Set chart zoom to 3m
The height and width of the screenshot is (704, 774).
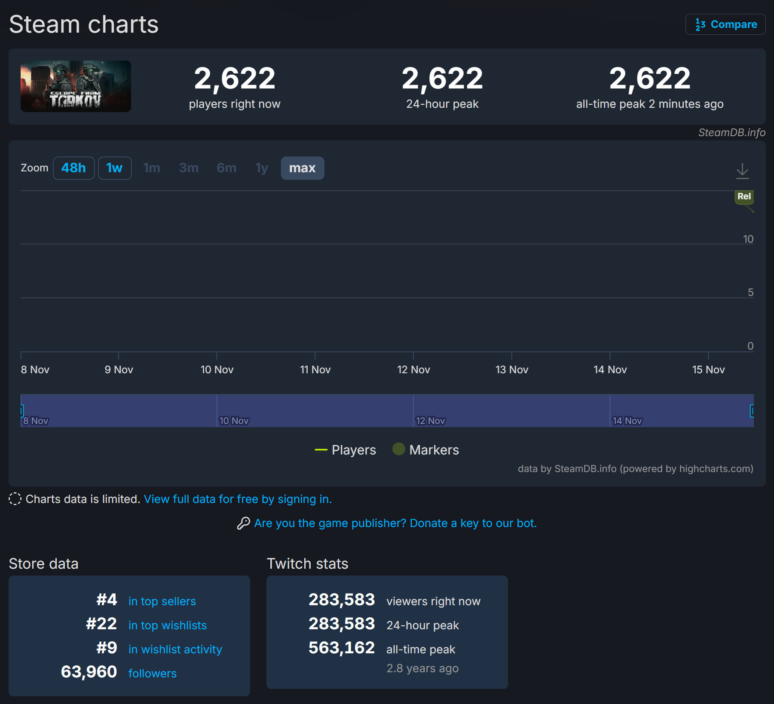[189, 168]
